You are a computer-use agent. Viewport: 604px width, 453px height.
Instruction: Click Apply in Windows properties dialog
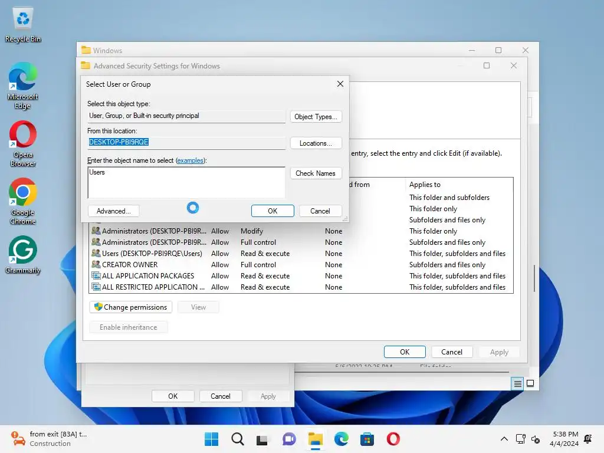pos(268,396)
